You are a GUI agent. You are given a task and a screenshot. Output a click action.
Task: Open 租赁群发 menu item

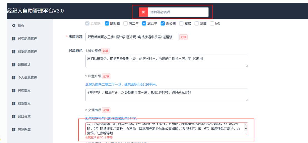coord(24,103)
